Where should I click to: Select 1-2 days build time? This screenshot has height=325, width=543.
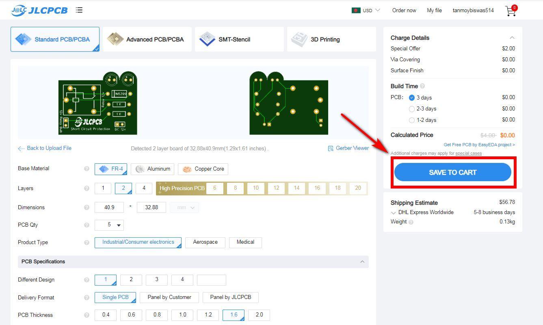coord(412,120)
